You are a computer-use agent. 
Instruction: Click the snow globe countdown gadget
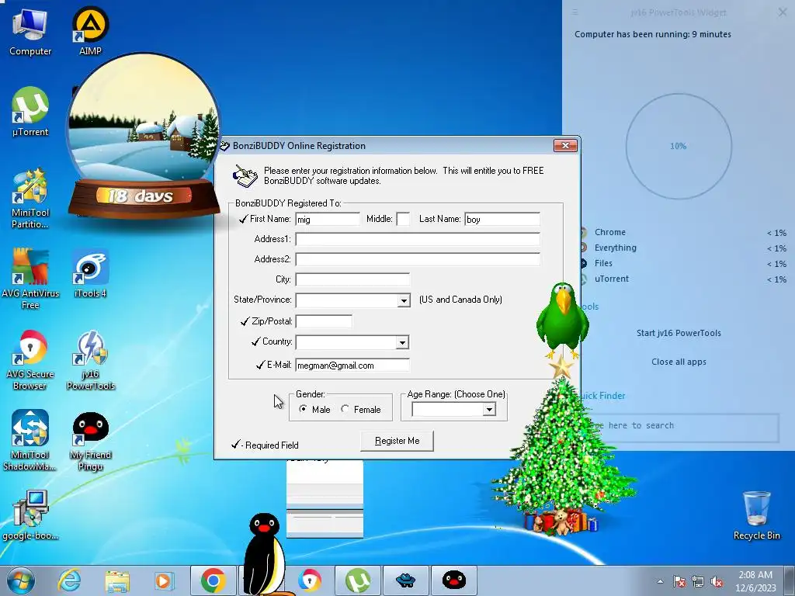[x=144, y=136]
